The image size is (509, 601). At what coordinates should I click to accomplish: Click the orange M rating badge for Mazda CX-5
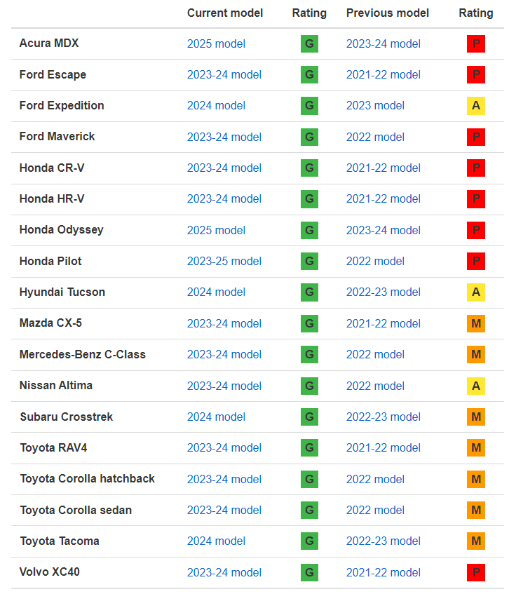pos(475,323)
